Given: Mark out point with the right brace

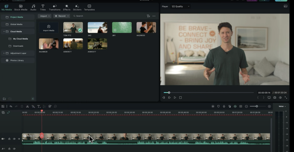Looking at the screenshot, I should [x=264, y=98].
